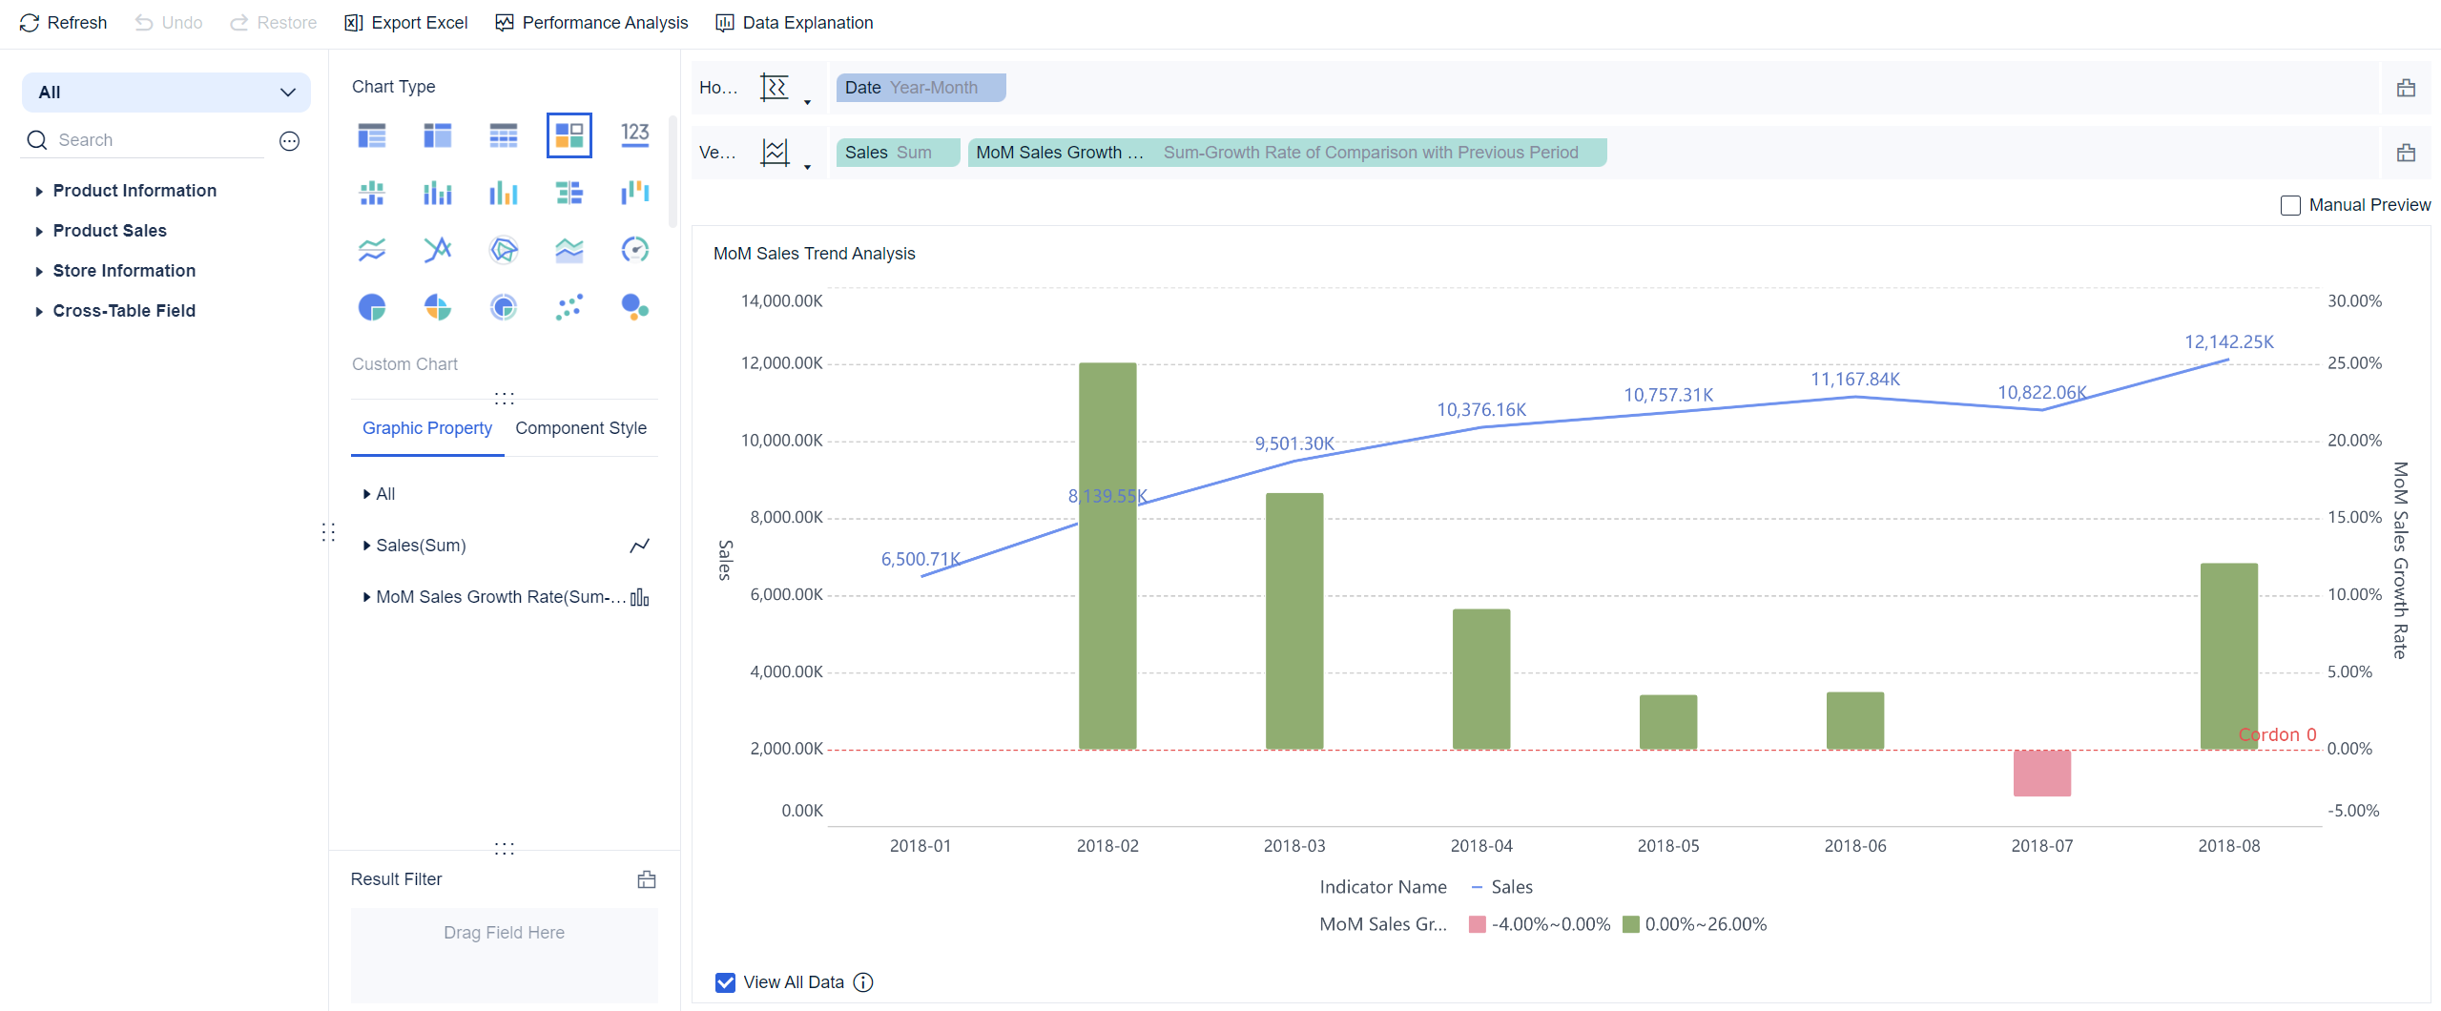Click the Date Year-Month field pill

tap(921, 88)
